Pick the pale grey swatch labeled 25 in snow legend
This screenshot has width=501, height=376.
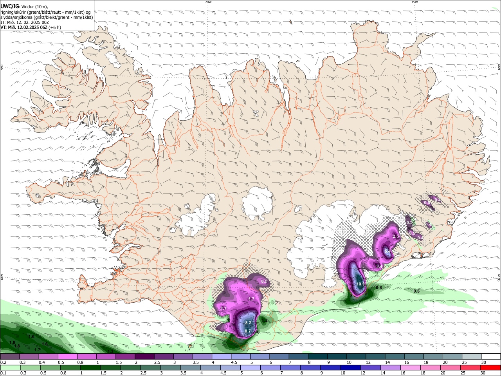point(472,357)
